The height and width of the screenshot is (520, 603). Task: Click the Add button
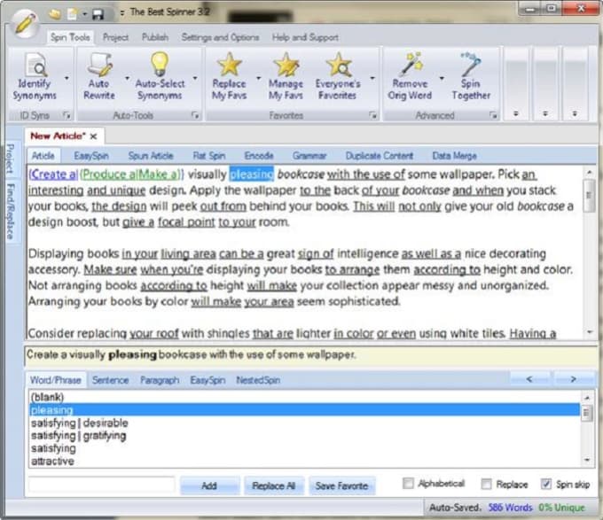209,485
